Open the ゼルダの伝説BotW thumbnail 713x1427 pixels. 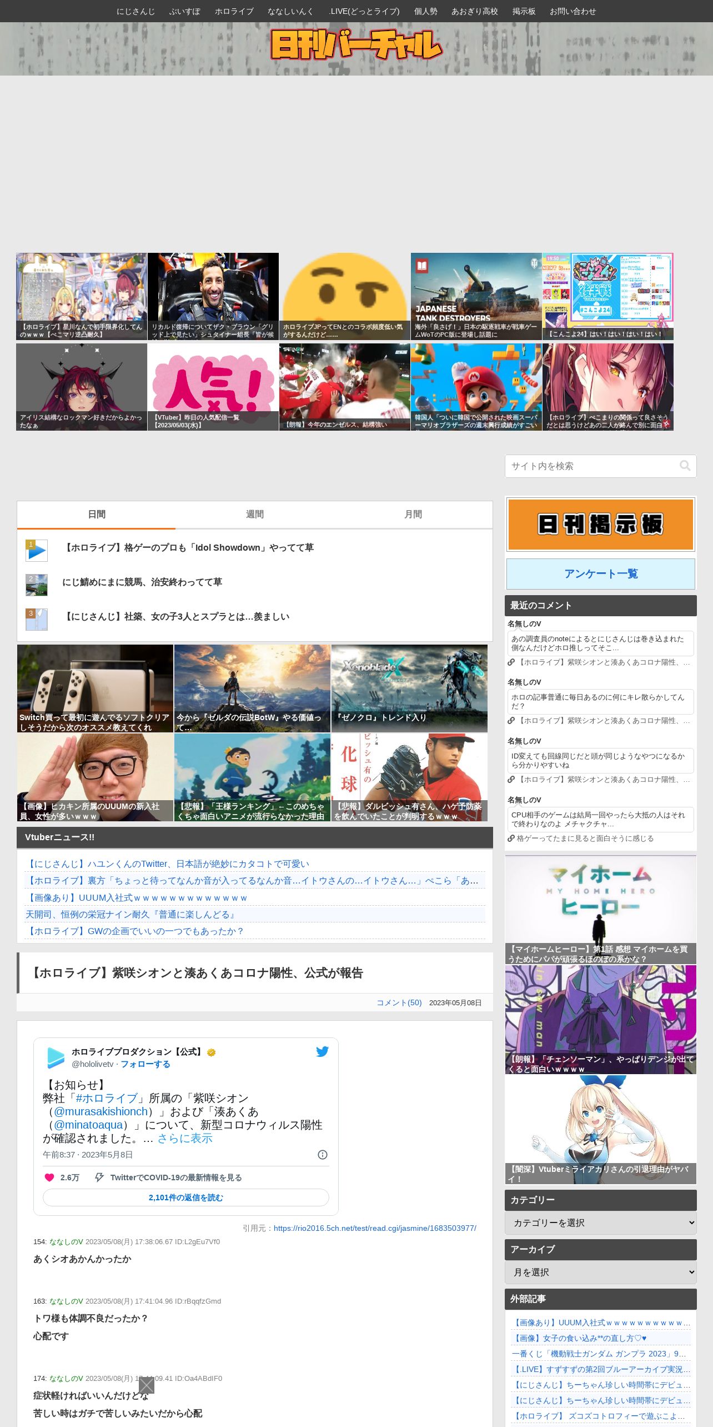[x=252, y=688]
